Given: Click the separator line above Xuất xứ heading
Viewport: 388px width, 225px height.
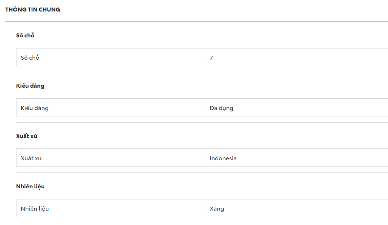Looking at the screenshot, I should 202,123.
